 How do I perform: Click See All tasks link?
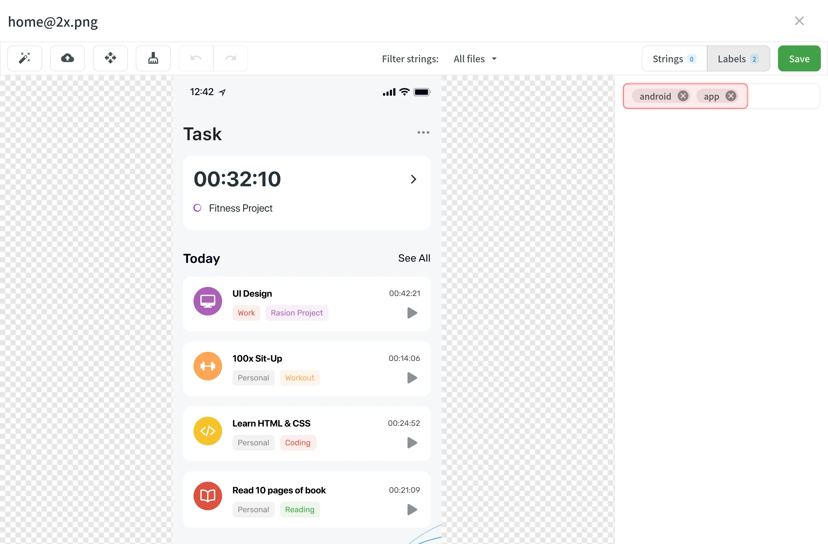[x=414, y=258]
